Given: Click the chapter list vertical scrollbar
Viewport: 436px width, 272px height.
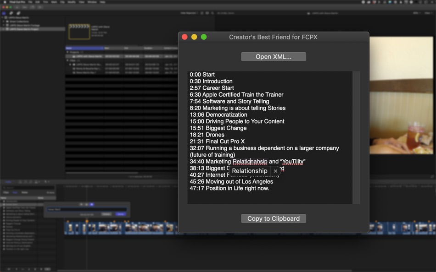Looking at the screenshot, I should (x=356, y=137).
